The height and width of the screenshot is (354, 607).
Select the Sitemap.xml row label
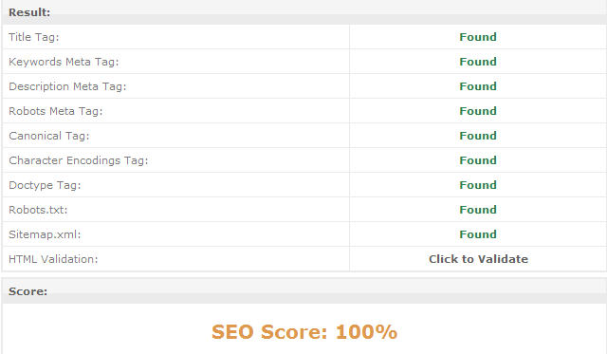point(45,234)
